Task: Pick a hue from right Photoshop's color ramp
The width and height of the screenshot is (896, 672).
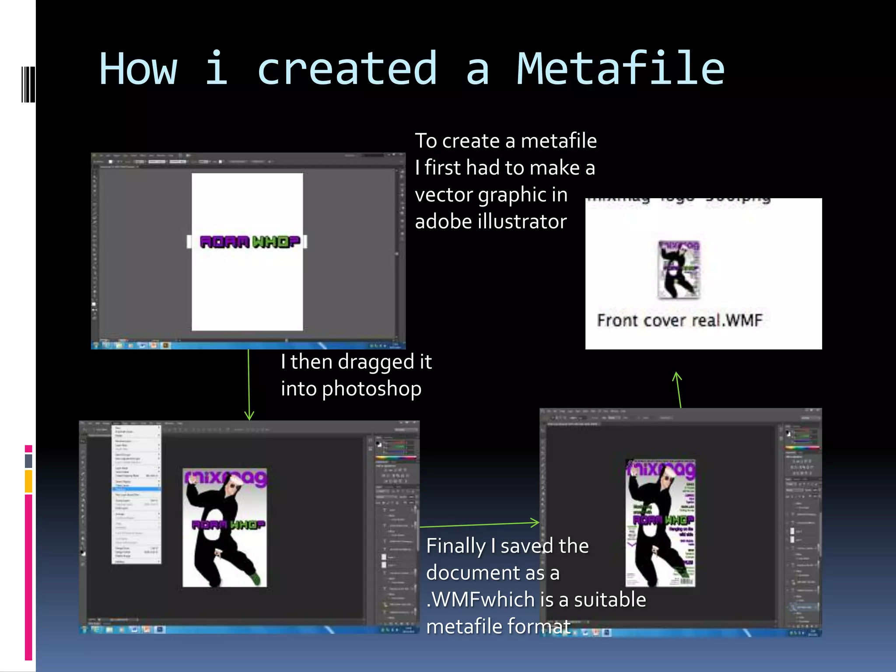Action: [x=802, y=448]
